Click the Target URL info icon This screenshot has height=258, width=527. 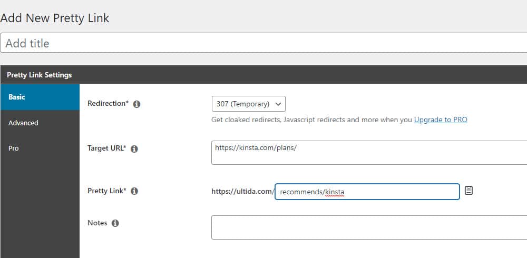click(x=134, y=149)
